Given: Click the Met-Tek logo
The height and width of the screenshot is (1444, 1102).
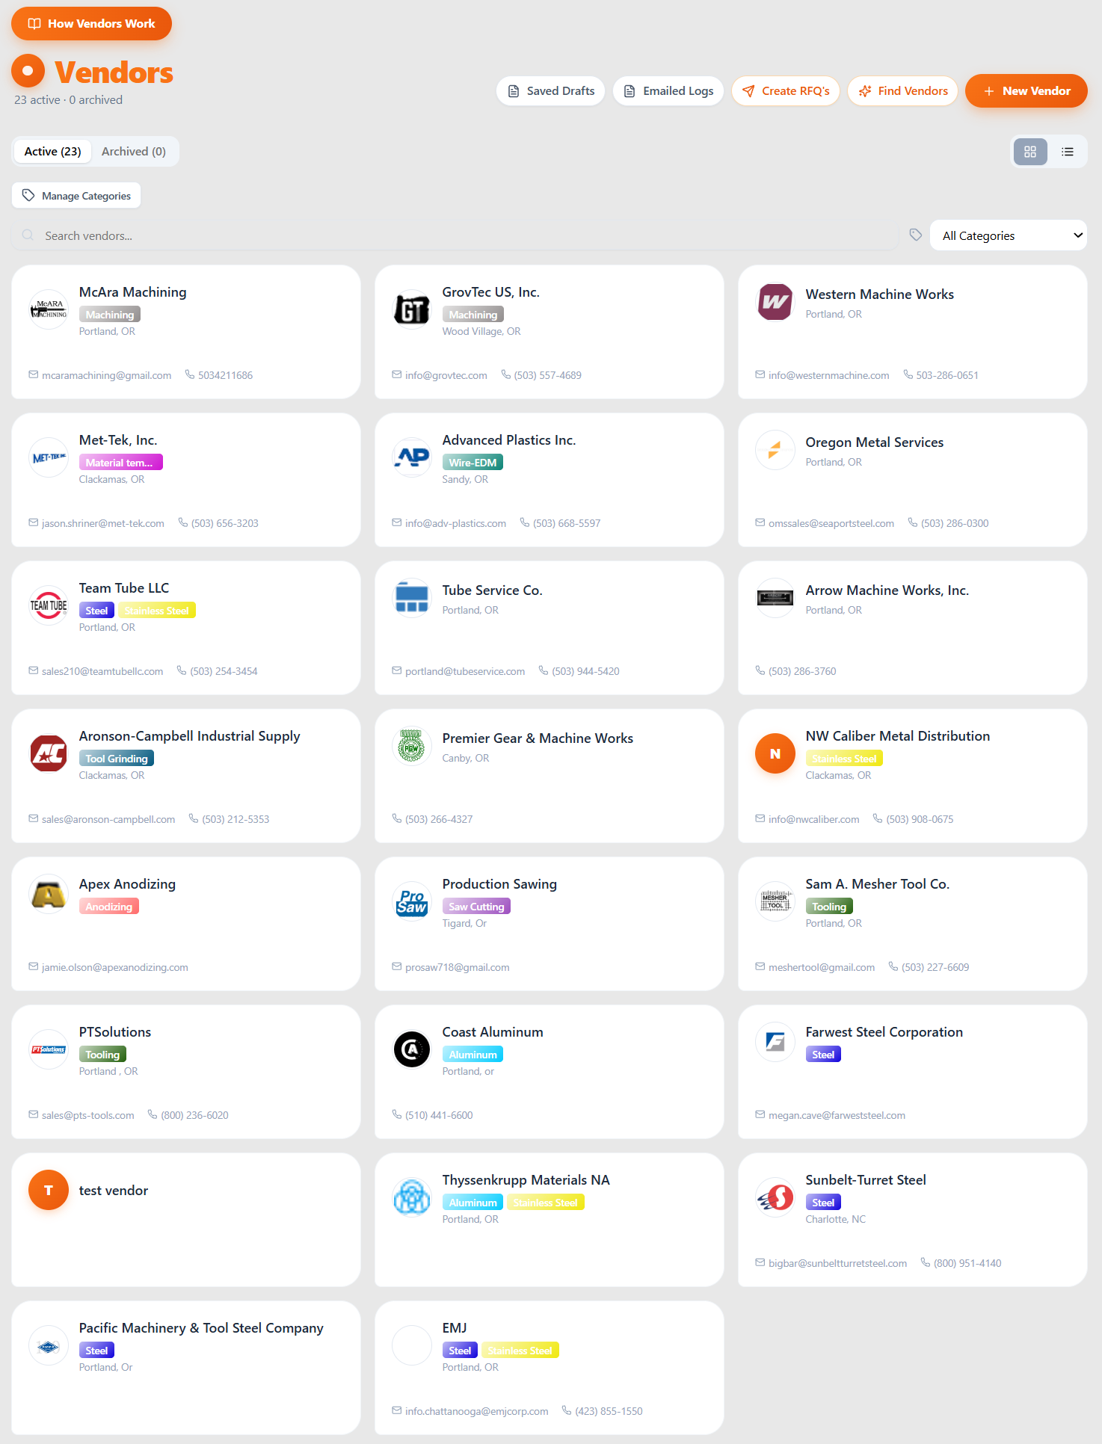Looking at the screenshot, I should pos(49,457).
